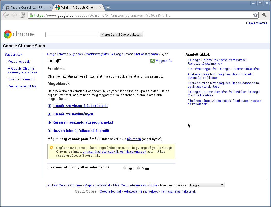Open Haladó biztonsági beállítások article
Viewport: 271px width, 207px height.
(x=220, y=76)
